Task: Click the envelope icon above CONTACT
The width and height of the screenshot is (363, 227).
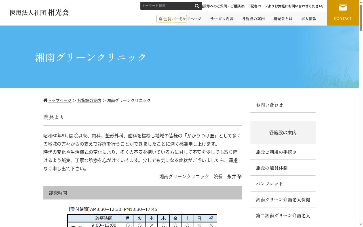Action: tap(343, 8)
